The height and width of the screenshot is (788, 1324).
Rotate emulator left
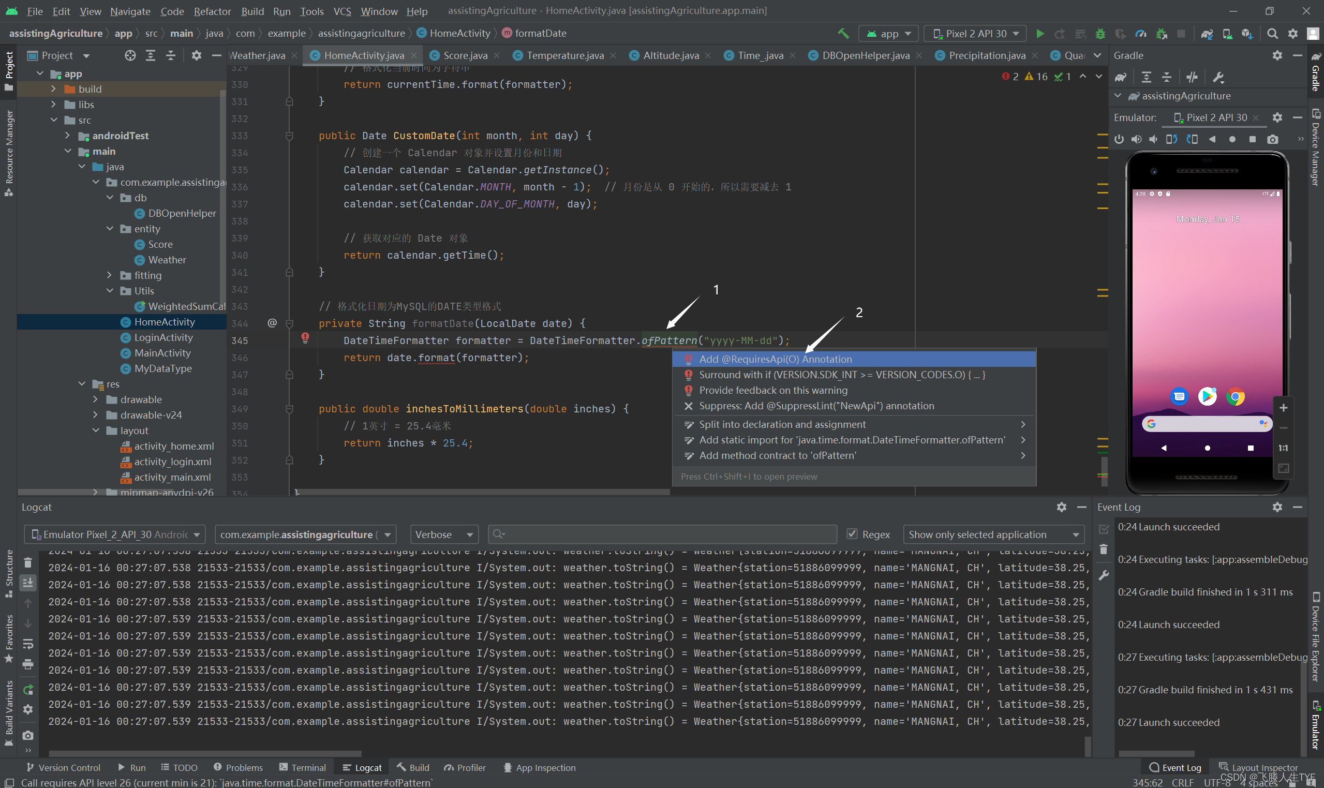pos(1171,139)
